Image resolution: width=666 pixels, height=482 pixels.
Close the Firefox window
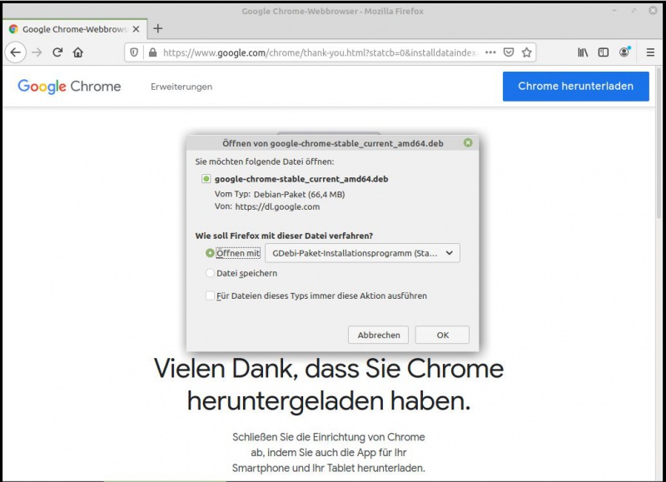(654, 10)
